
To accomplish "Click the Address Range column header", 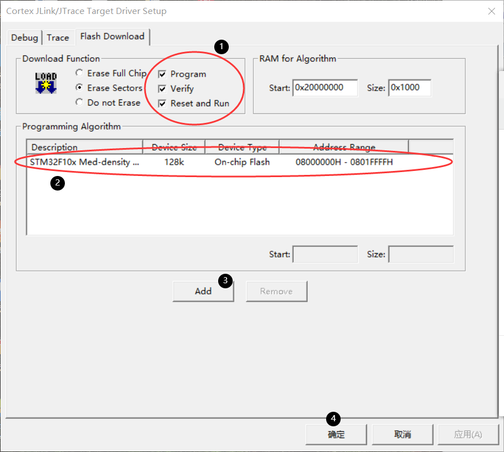I will 344,147.
